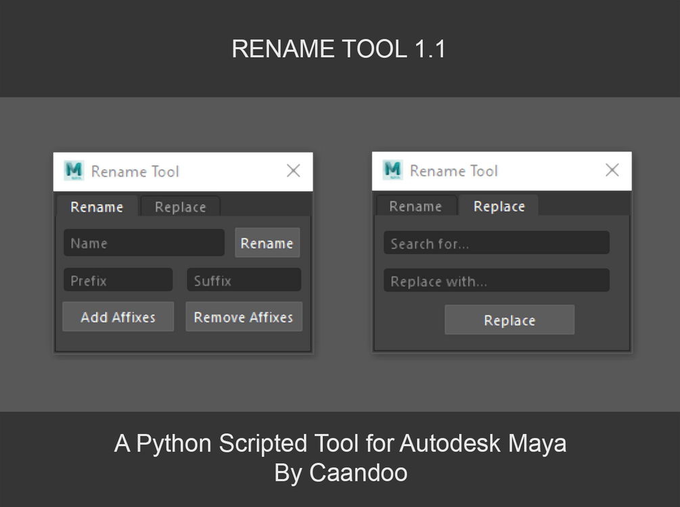Select the active Replace tab above the Search field
The width and height of the screenshot is (680, 507).
pyautogui.click(x=499, y=206)
